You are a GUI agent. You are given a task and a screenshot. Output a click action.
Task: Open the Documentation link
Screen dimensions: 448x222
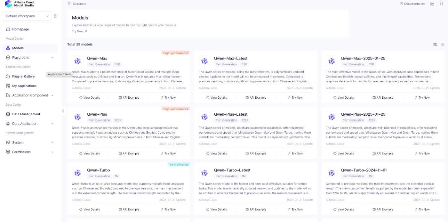[x=412, y=4]
